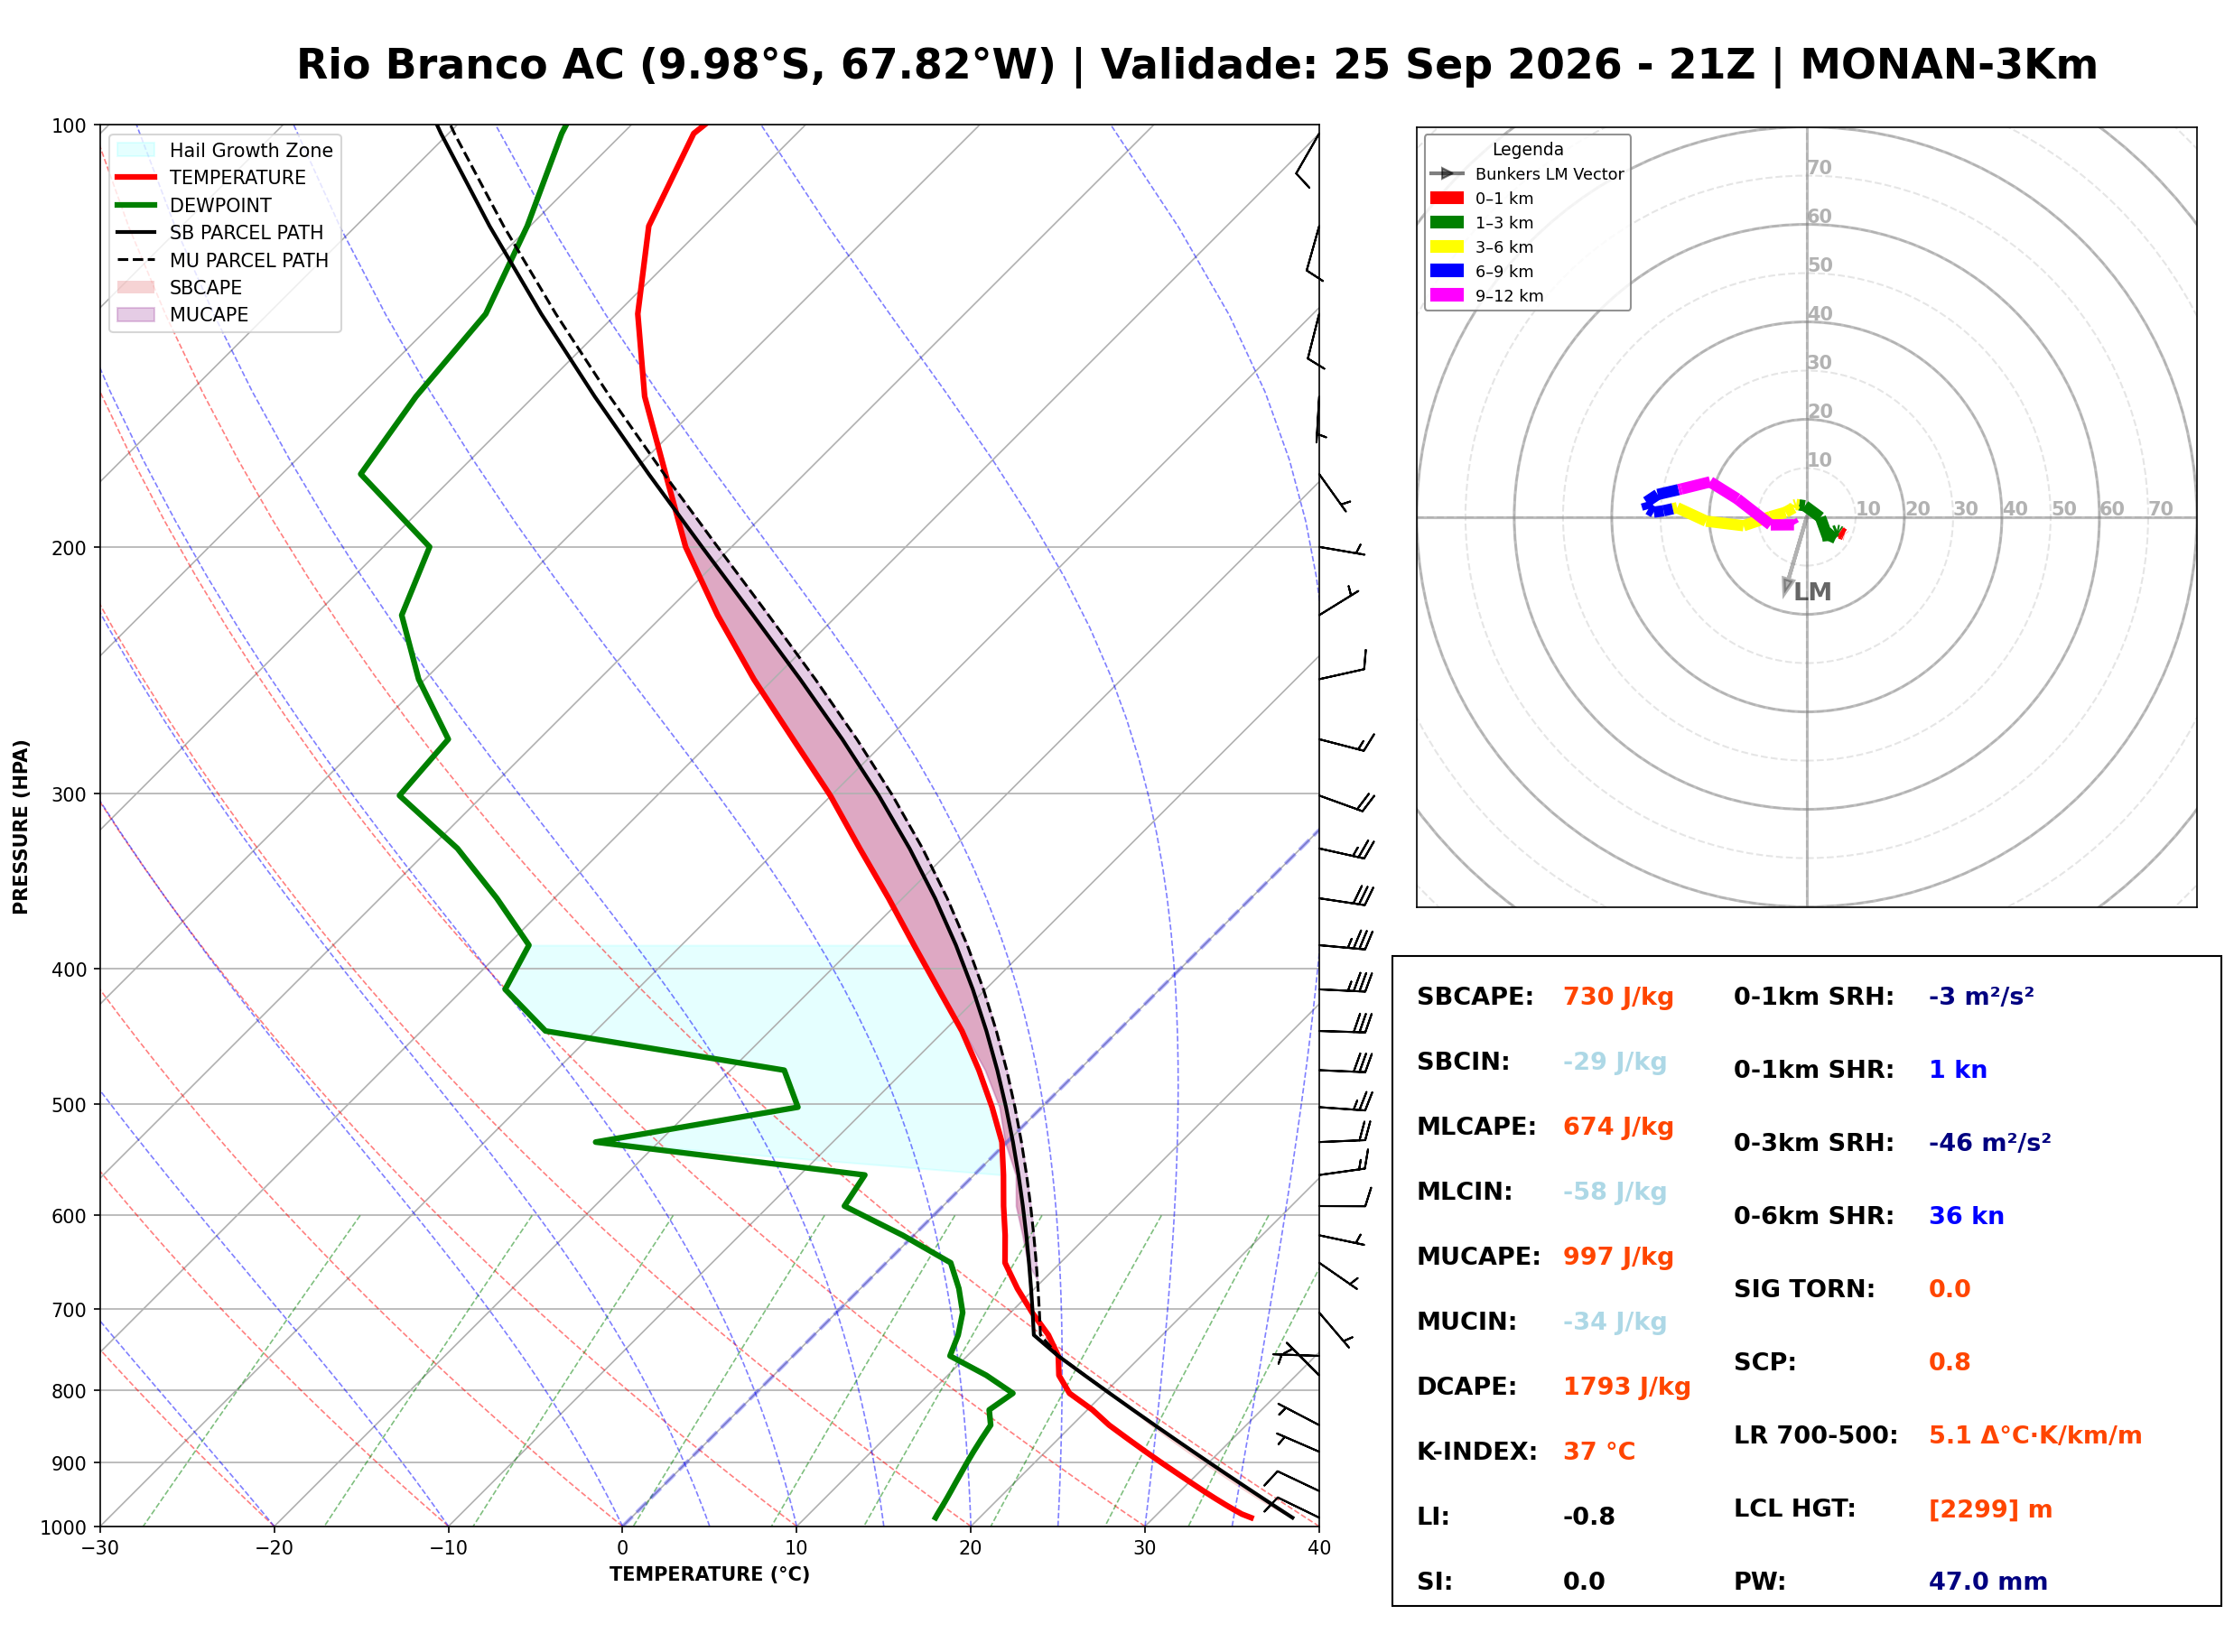Viewport: 2234px width, 1652px height.
Task: Click the MUCAPE legend color patch
Action: (136, 314)
